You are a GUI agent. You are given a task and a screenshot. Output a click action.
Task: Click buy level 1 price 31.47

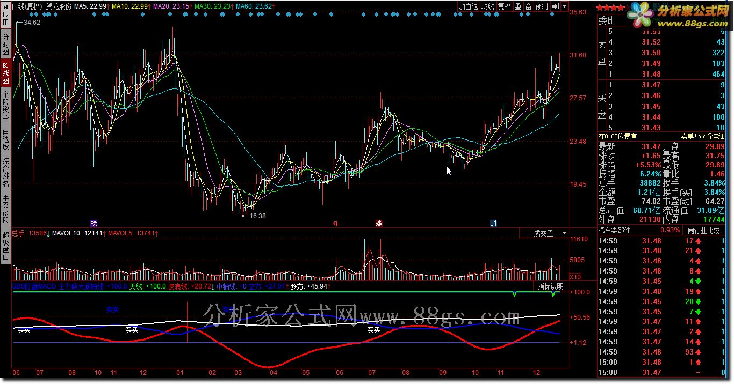(651, 85)
